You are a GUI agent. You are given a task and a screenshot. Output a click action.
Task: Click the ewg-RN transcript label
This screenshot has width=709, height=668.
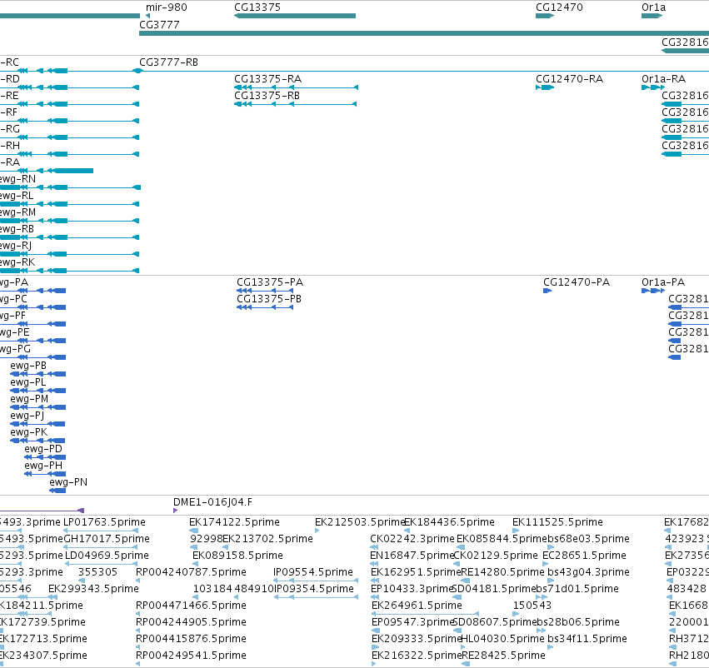point(17,179)
